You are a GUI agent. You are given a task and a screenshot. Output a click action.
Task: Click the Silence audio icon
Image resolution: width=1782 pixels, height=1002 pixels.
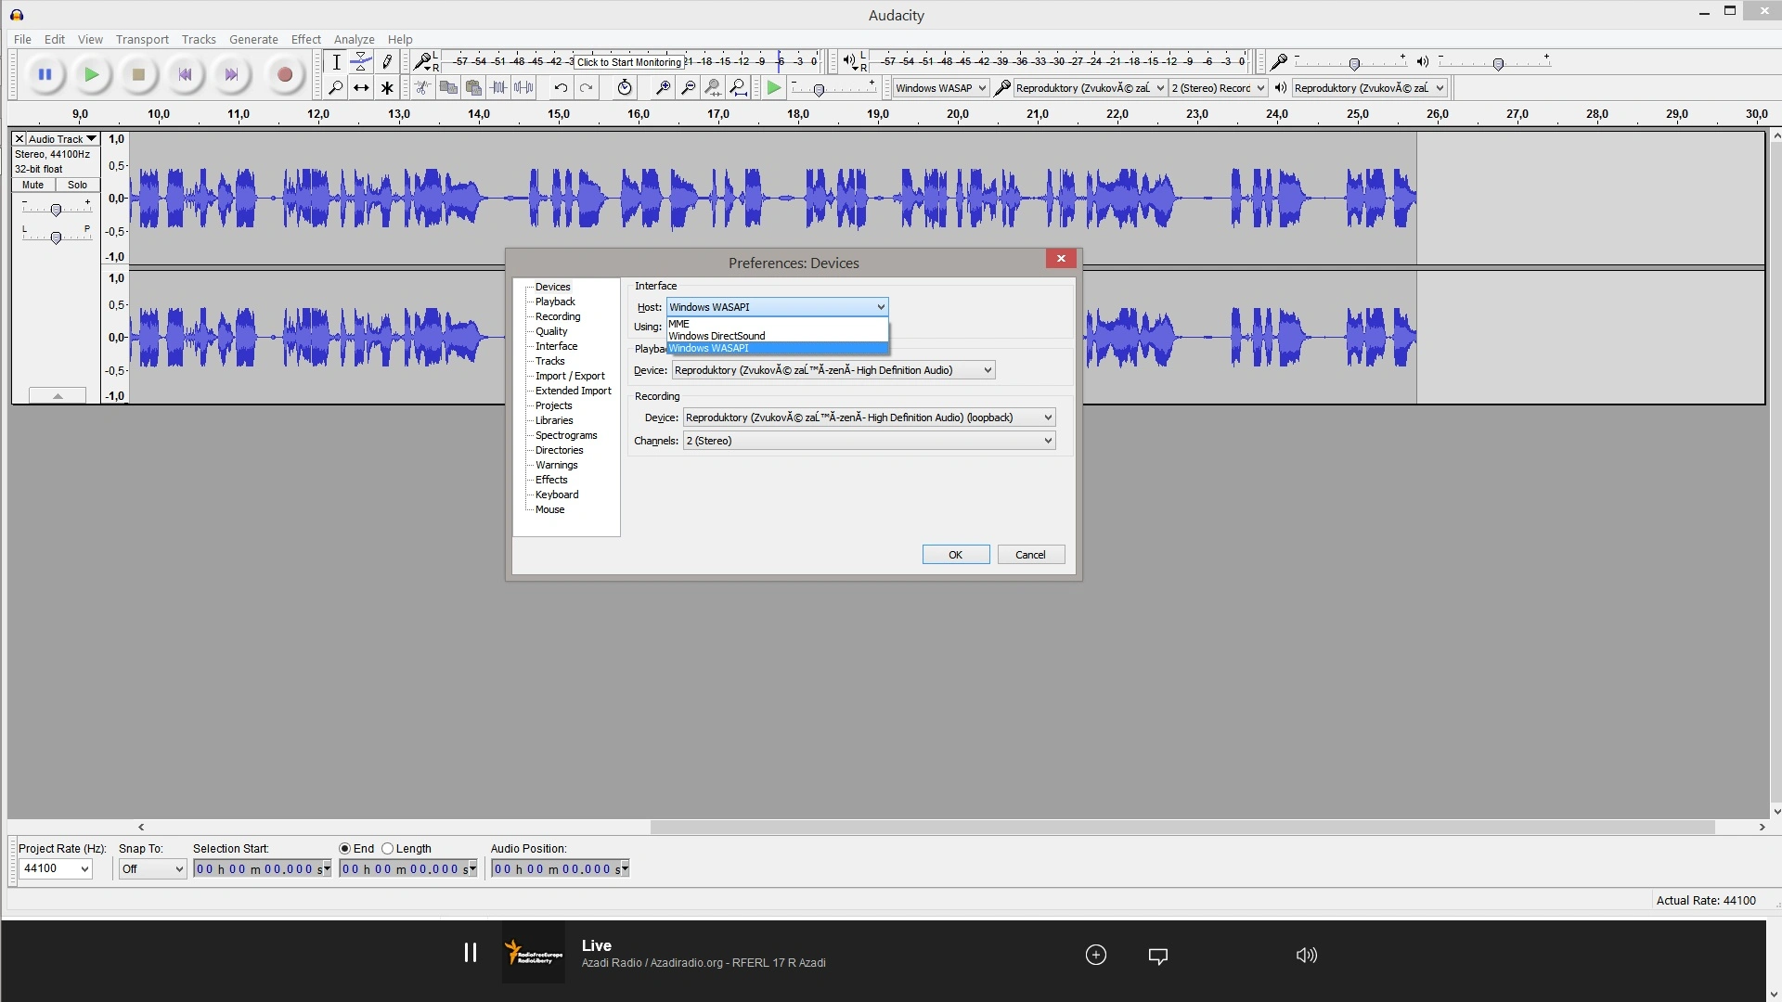pos(524,87)
